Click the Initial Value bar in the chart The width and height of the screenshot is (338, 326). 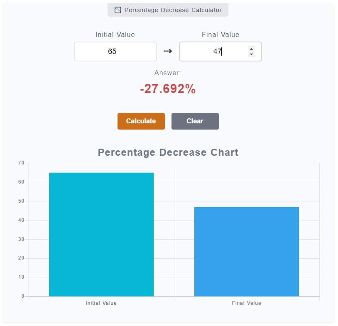point(101,233)
